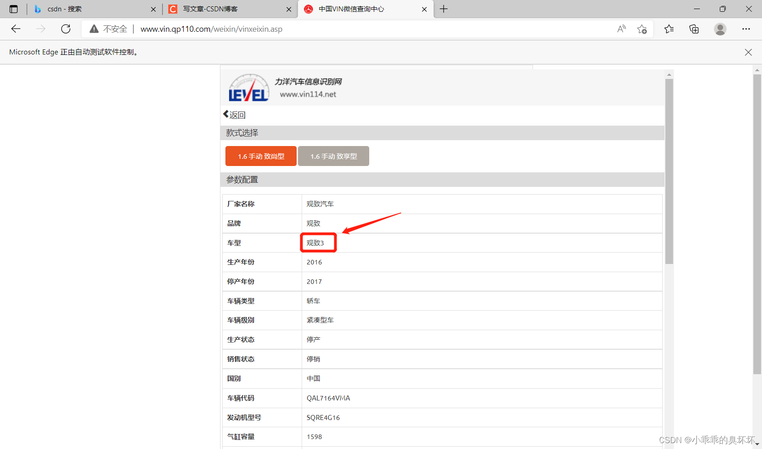Click the 轿车 vehicle type value
The height and width of the screenshot is (449, 762).
click(313, 301)
